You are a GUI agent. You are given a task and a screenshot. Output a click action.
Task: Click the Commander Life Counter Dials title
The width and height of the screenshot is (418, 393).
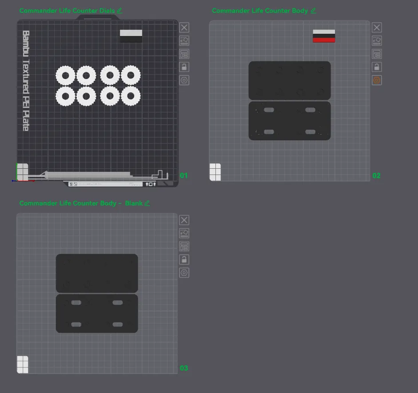click(x=67, y=11)
